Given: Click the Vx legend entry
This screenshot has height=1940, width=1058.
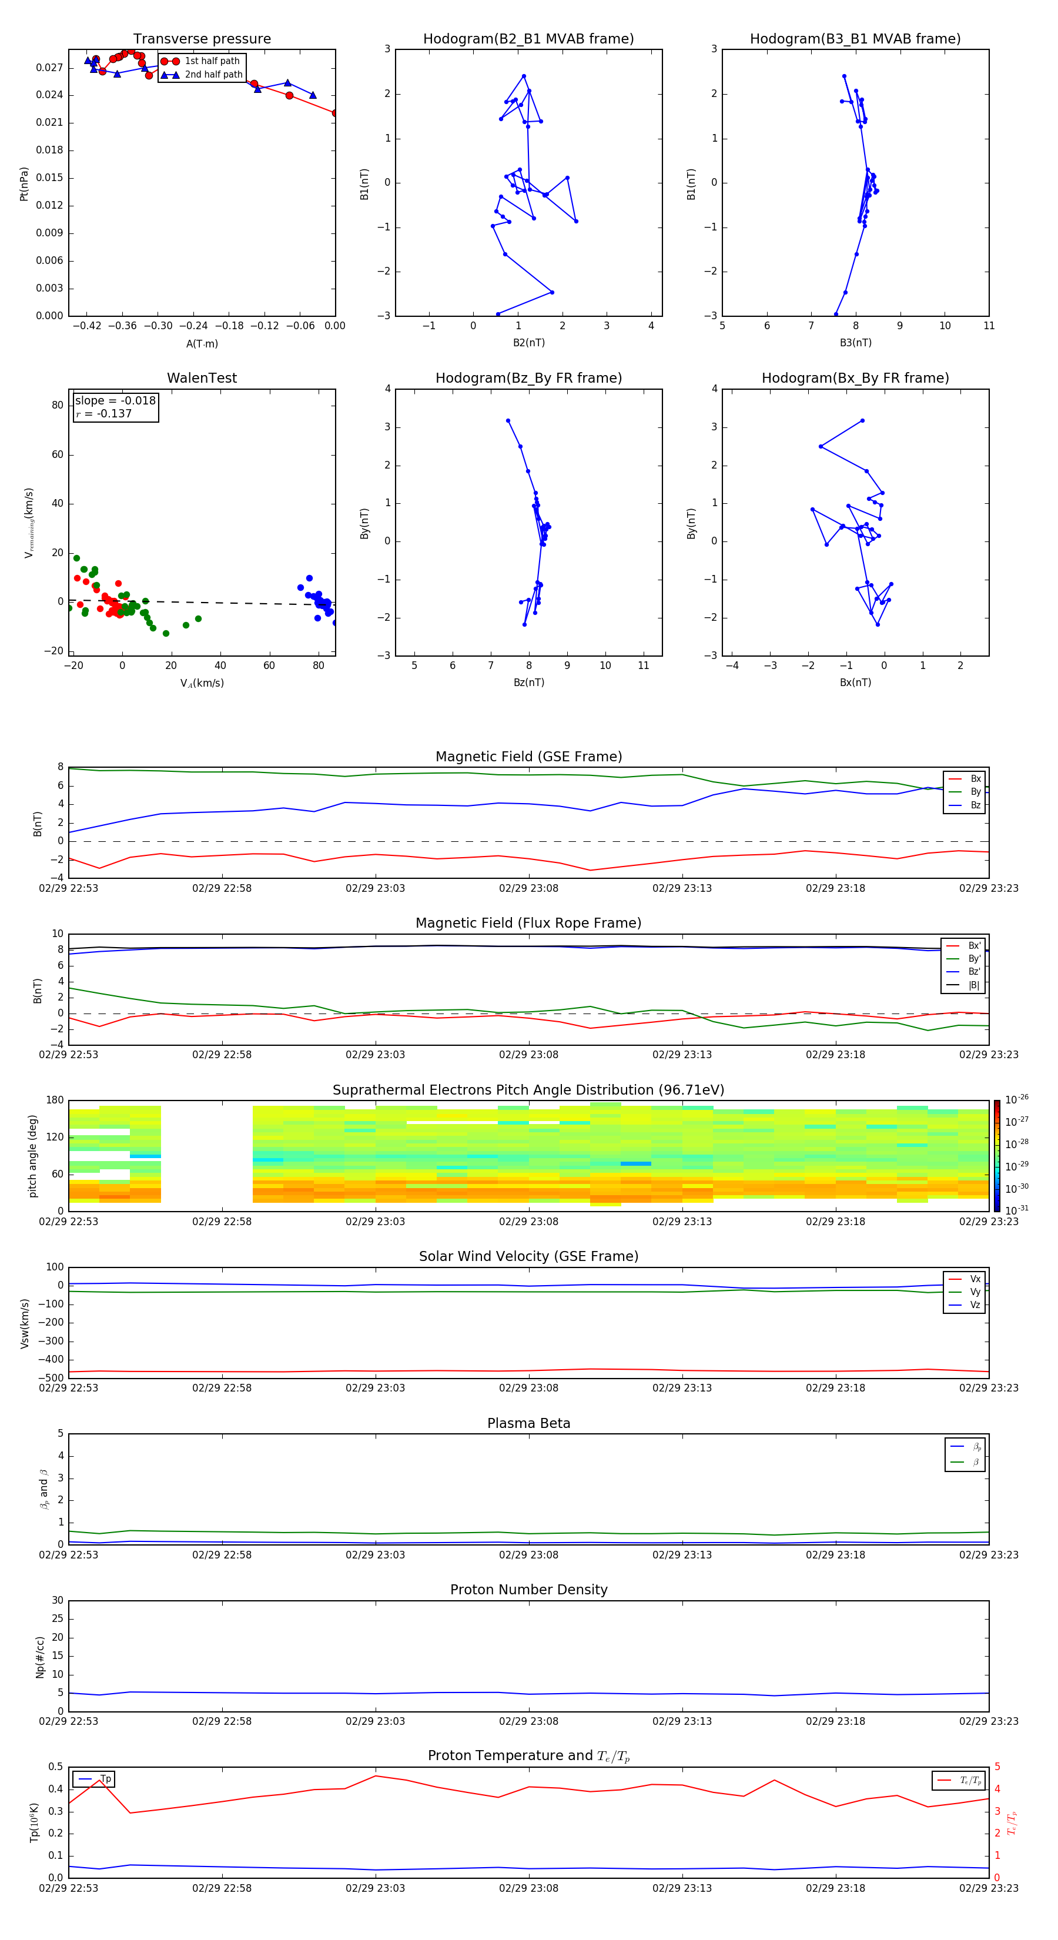Looking at the screenshot, I should click(x=965, y=1279).
